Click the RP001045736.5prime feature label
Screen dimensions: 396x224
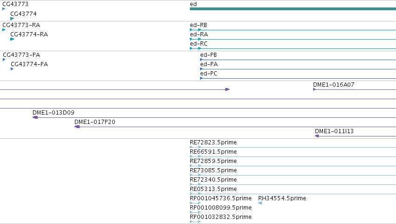(221, 198)
